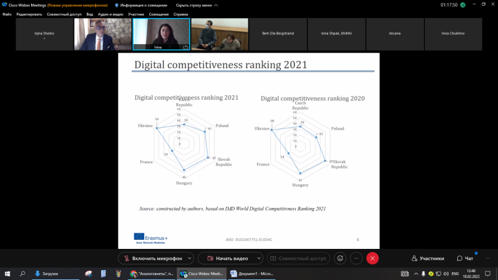
Task: Open video options dropdown arrow
Action: point(259,259)
